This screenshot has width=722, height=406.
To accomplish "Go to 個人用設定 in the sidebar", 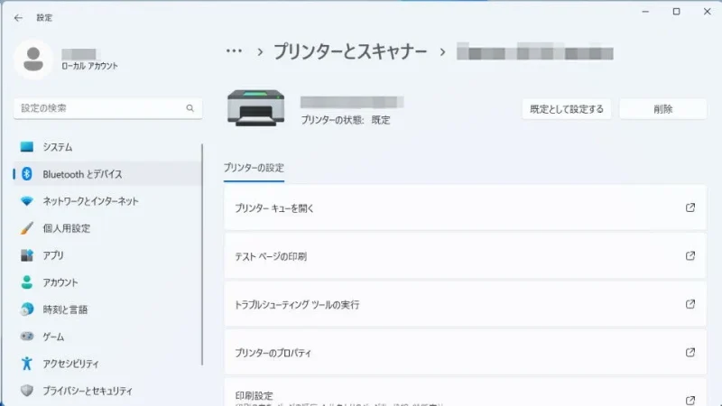I will [66, 228].
